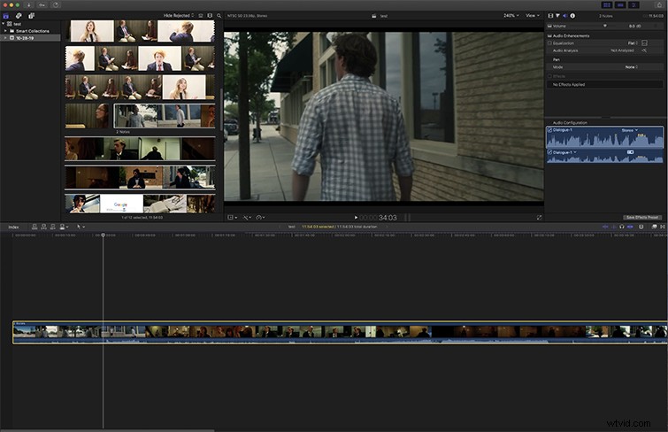Open the Info inspector icon
The width and height of the screenshot is (668, 432).
pyautogui.click(x=572, y=16)
